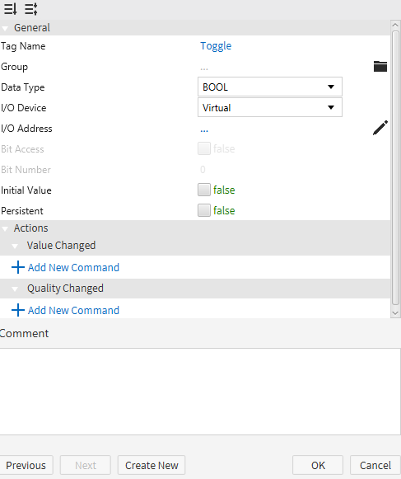Toggle the Initial Value checkbox
This screenshot has height=479, width=401.
pyautogui.click(x=204, y=190)
